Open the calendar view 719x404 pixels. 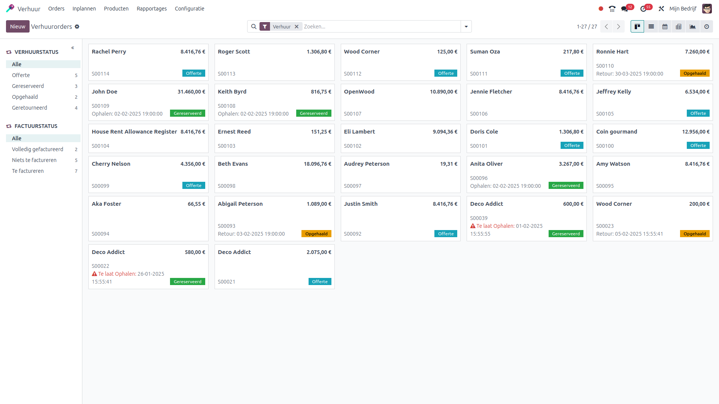tap(665, 27)
